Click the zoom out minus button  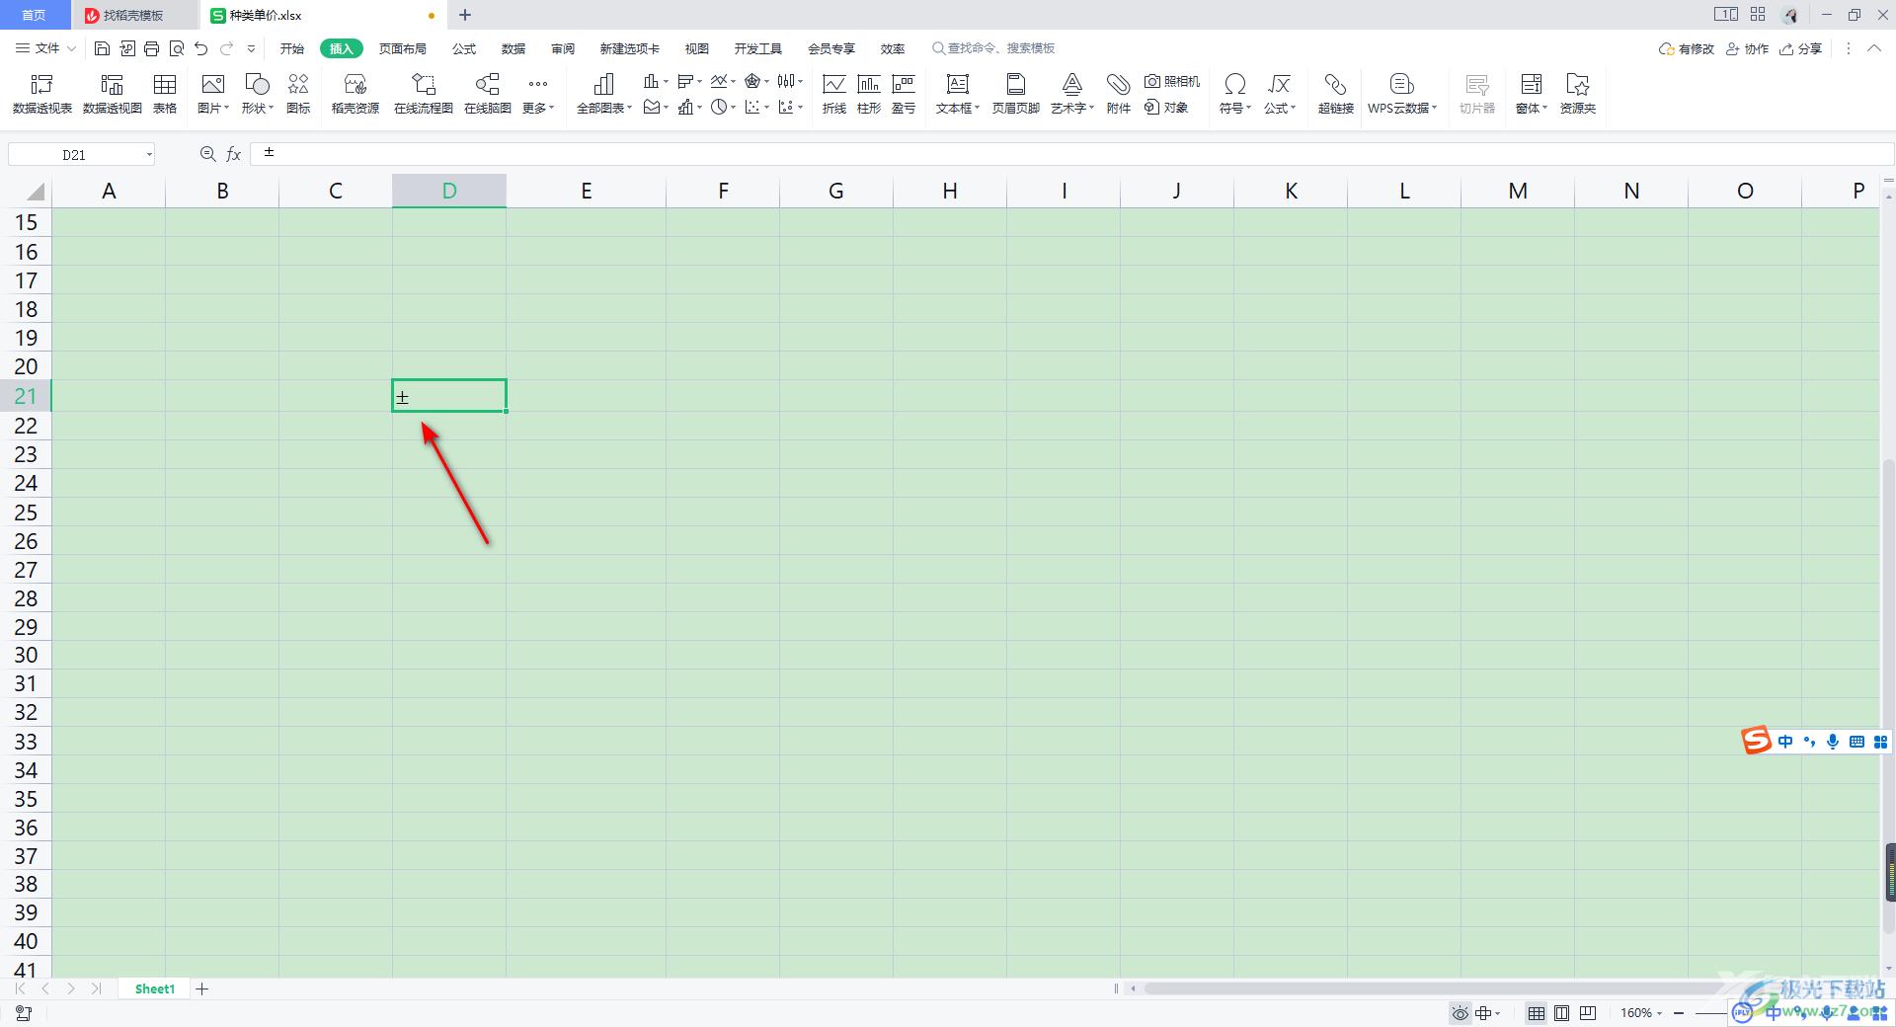1679,1013
